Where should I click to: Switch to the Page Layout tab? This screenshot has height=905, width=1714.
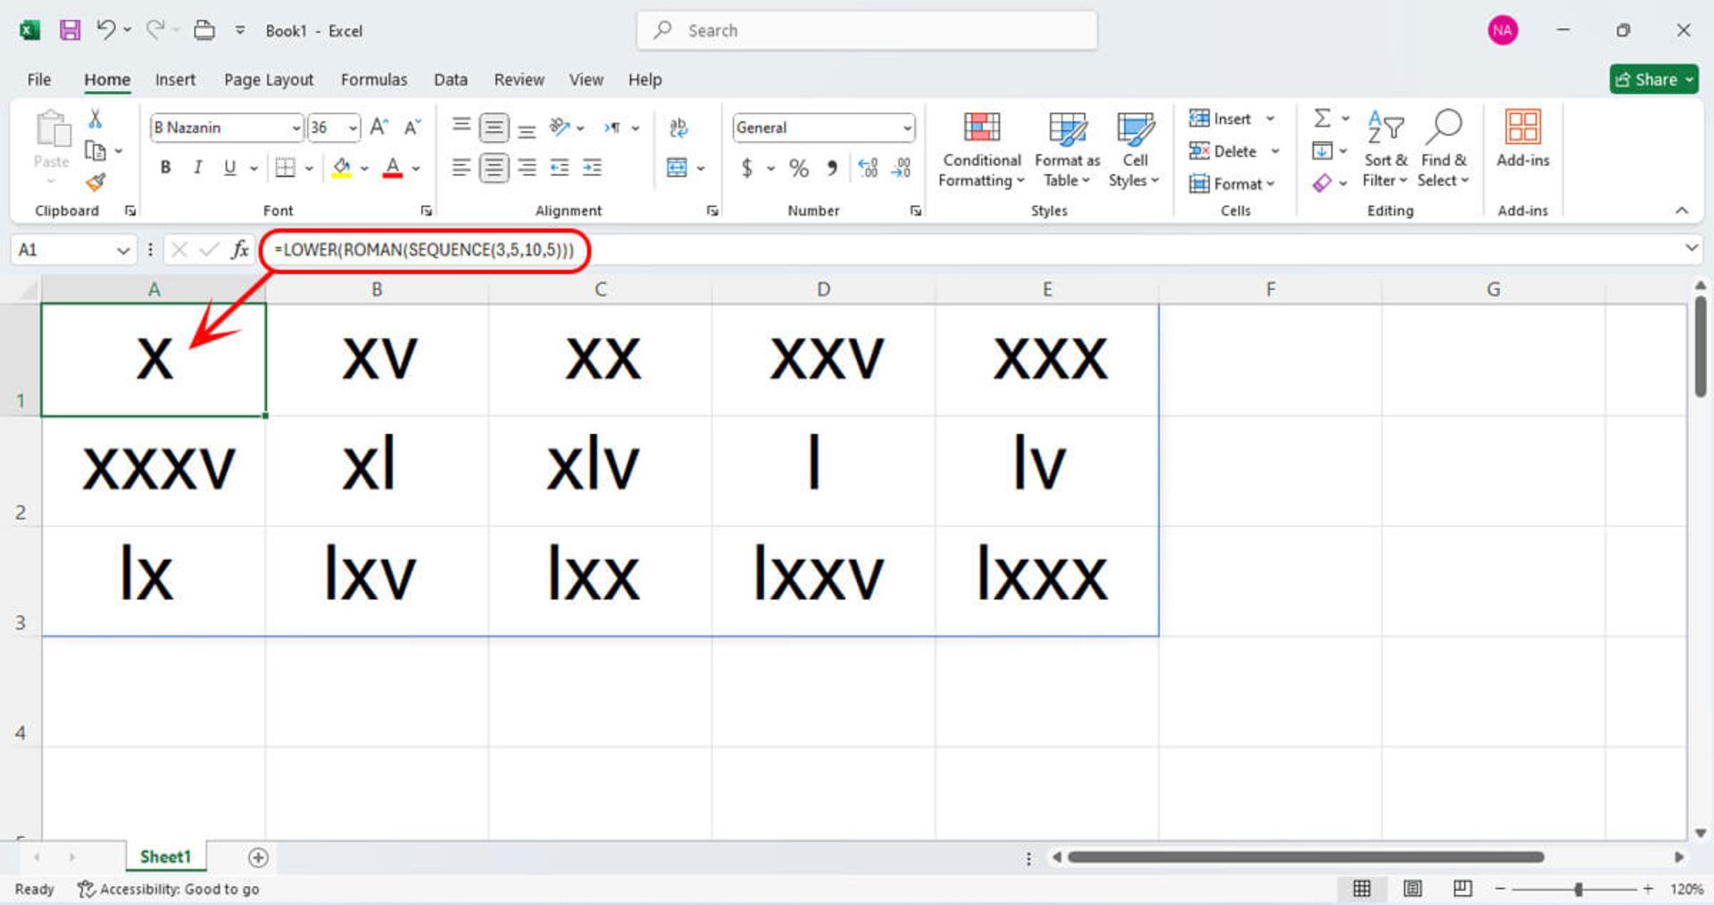[268, 79]
